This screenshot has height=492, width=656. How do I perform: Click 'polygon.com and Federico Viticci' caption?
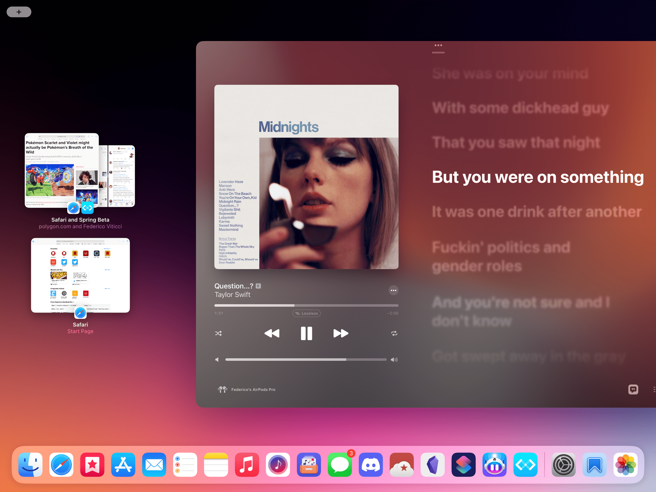coord(80,226)
